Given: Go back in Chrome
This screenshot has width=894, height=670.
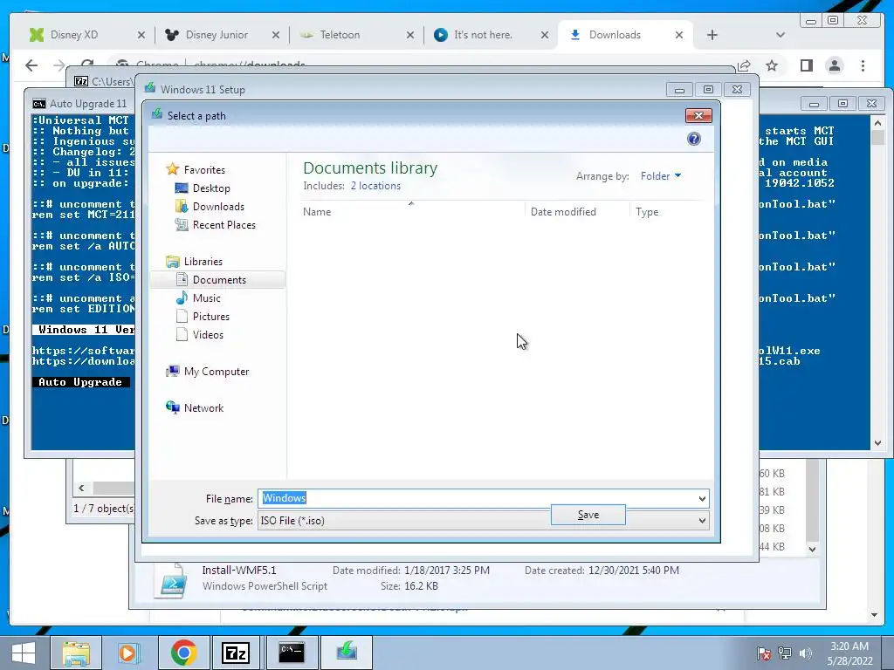Looking at the screenshot, I should coord(31,65).
